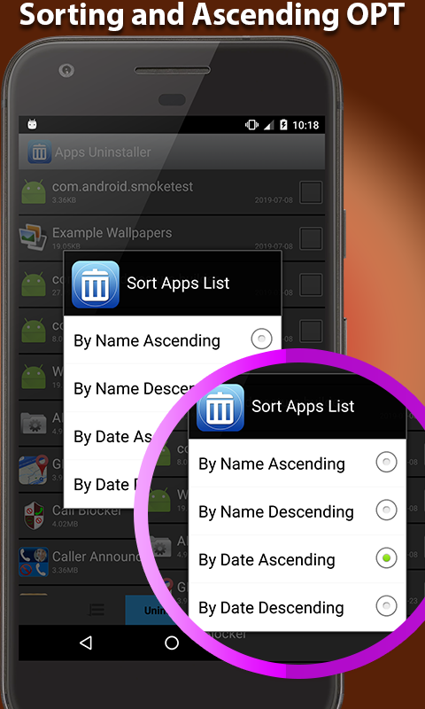Tap the Android back navigation triangle
This screenshot has height=709, width=425.
tap(85, 643)
